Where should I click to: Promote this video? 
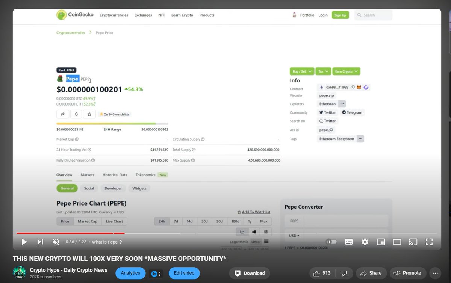point(407,273)
